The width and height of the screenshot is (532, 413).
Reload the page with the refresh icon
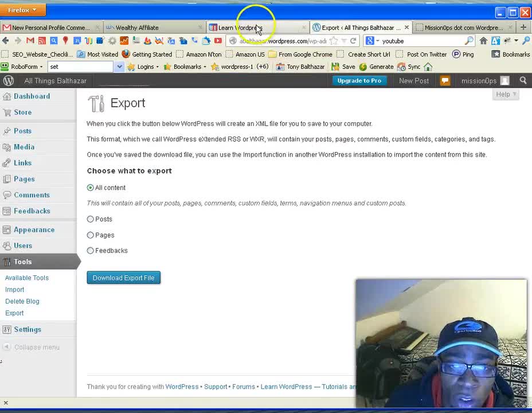[353, 41]
